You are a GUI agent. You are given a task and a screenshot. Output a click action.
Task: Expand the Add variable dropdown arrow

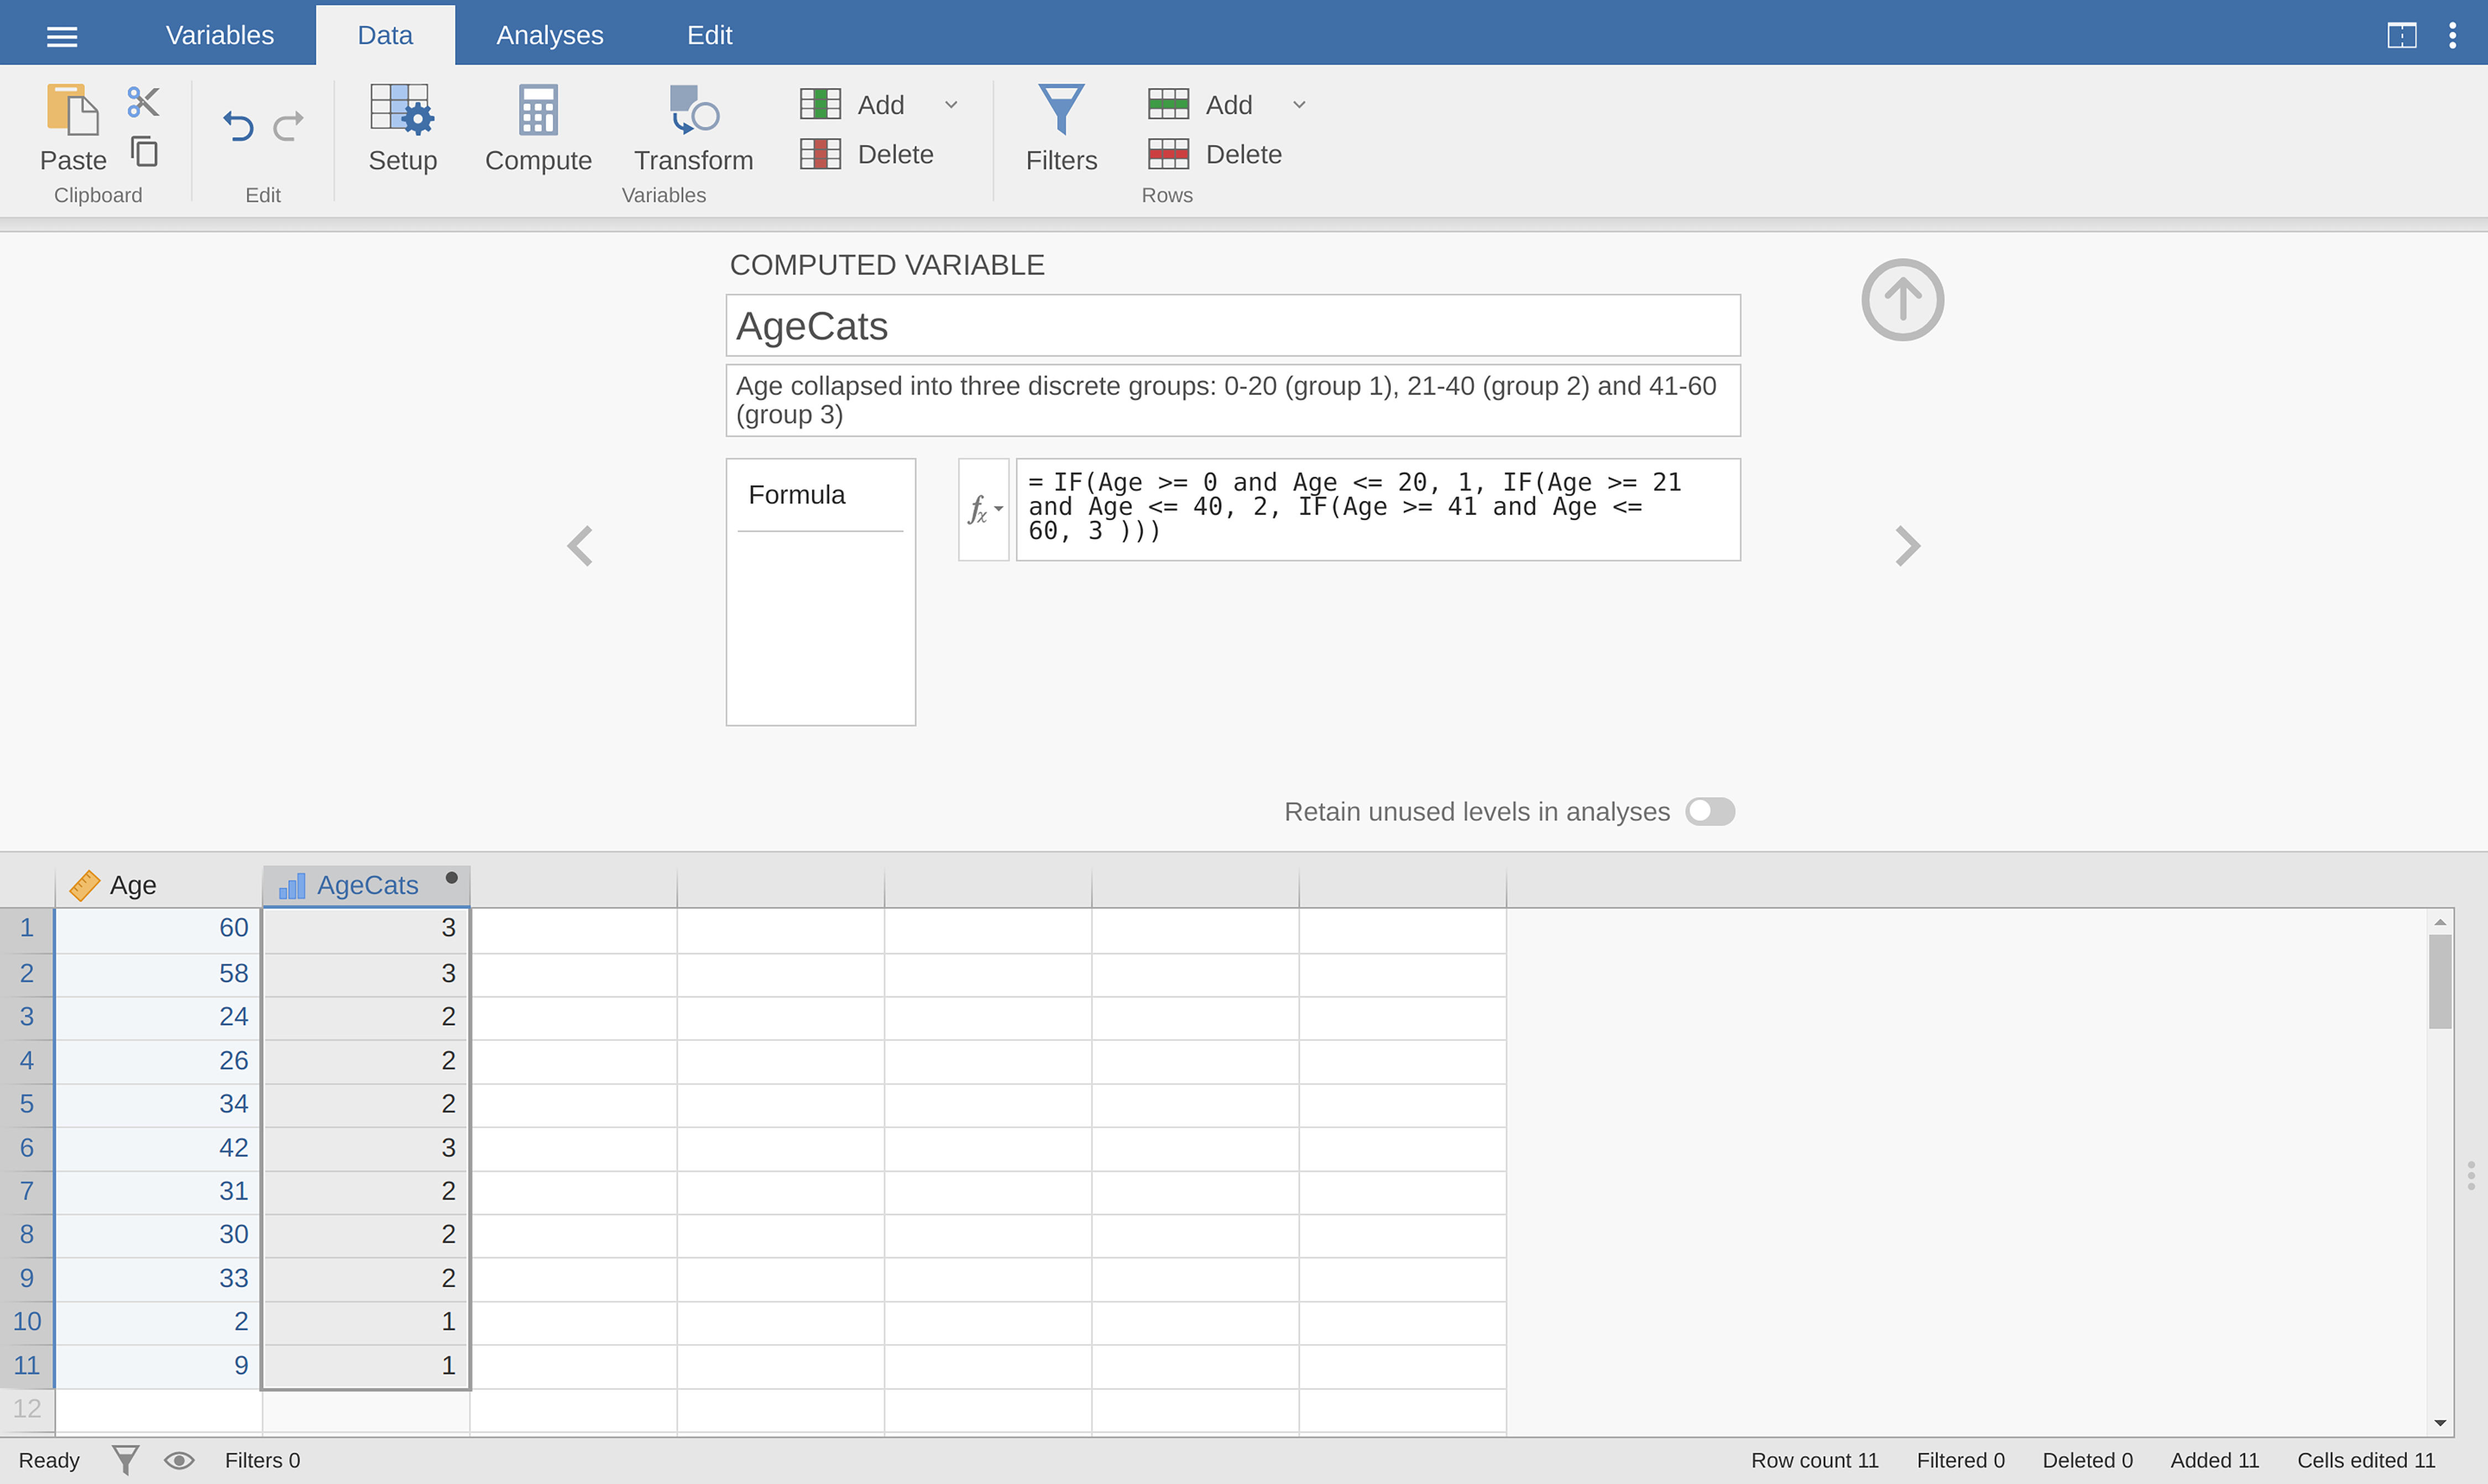click(x=952, y=104)
